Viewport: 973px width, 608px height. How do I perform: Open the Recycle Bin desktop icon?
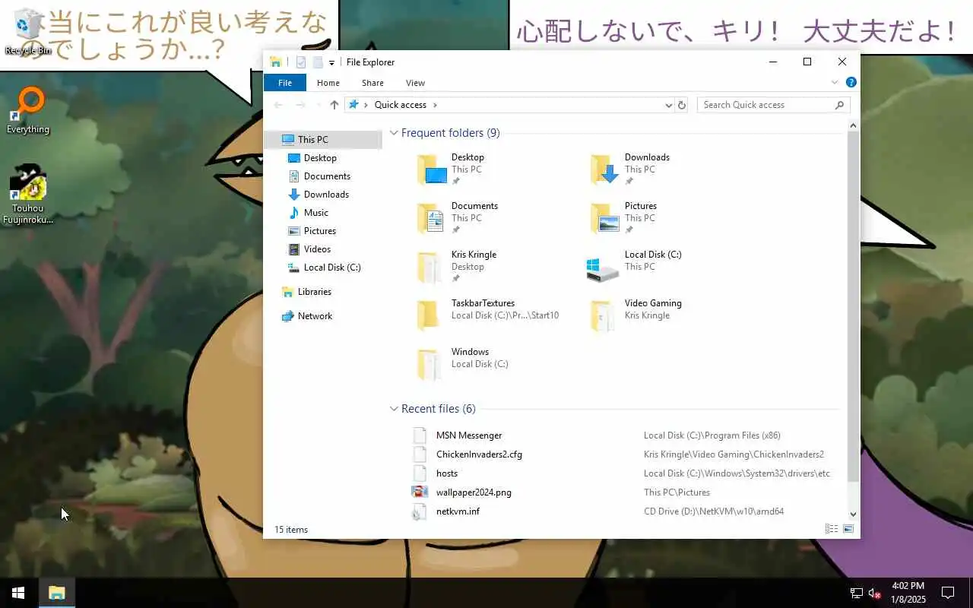pos(28,32)
